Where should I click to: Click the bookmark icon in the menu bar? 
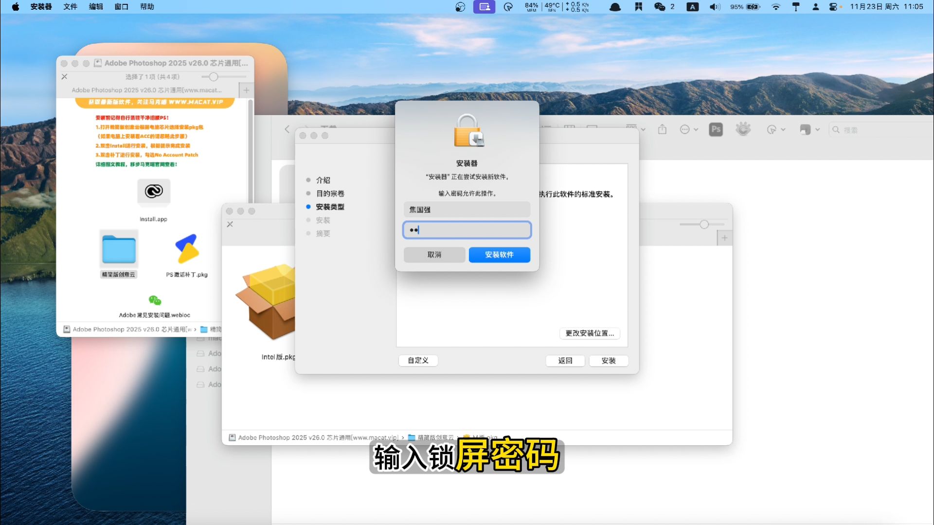(x=638, y=7)
